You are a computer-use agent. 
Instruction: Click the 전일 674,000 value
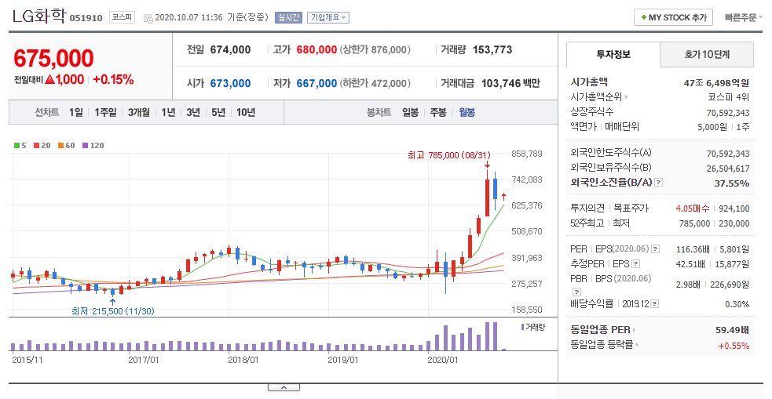[x=230, y=49]
